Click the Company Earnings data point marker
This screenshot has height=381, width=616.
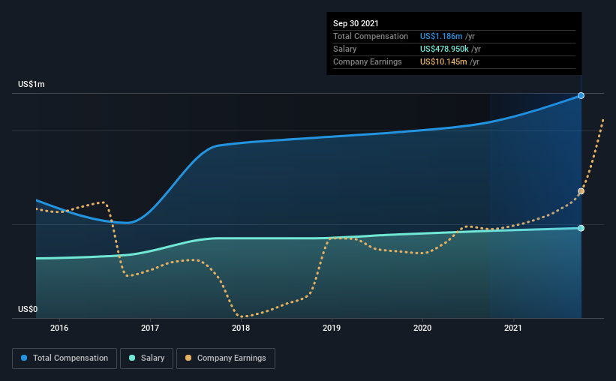click(581, 191)
